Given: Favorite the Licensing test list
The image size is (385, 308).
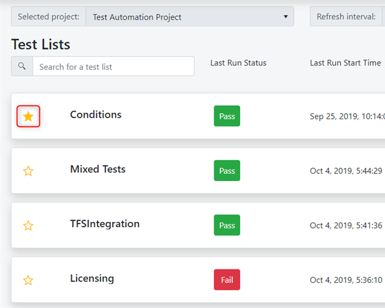Looking at the screenshot, I should click(x=28, y=280).
